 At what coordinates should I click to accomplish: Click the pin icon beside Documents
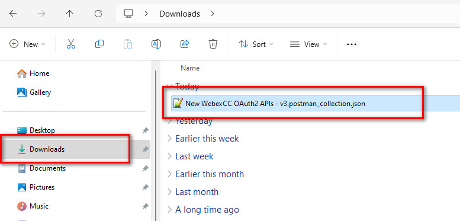point(145,168)
